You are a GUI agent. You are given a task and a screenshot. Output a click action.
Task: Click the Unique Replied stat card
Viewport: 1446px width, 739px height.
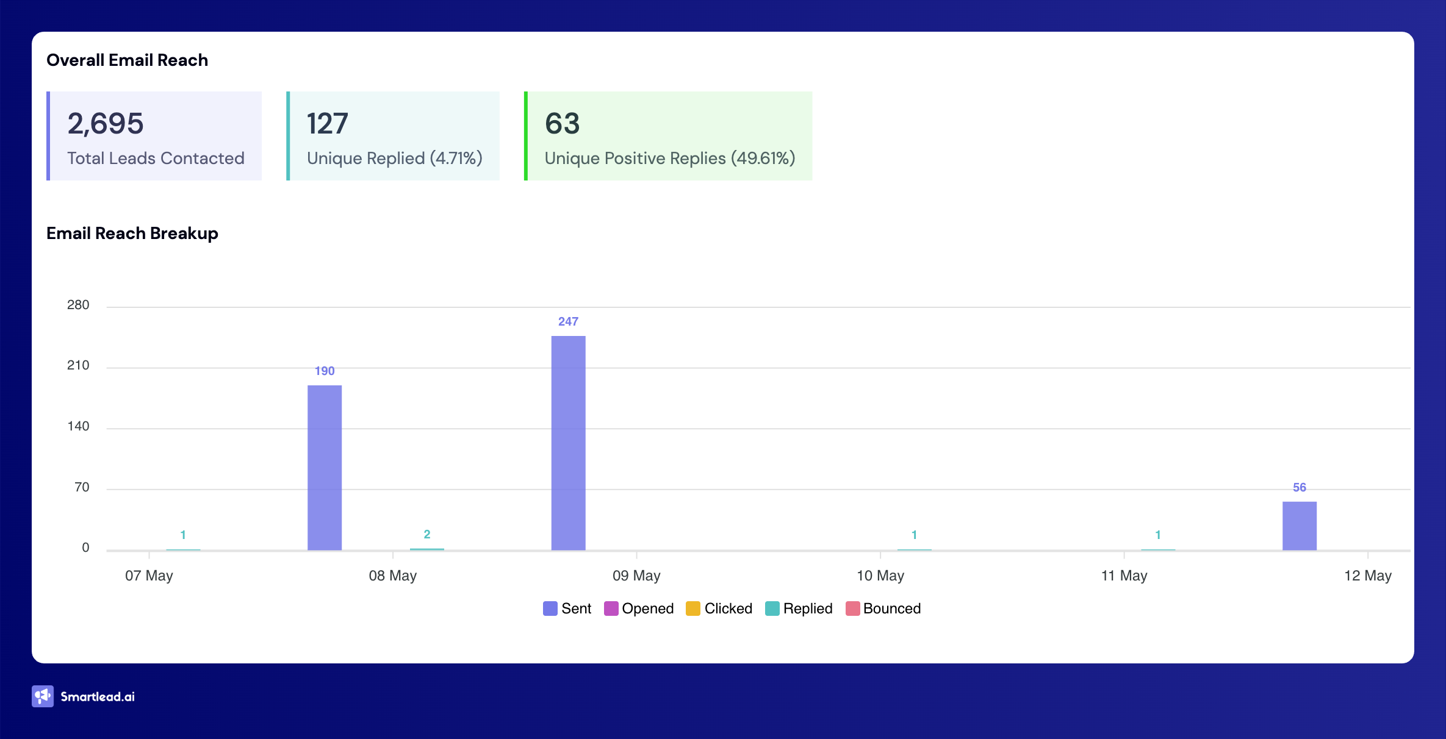click(393, 136)
